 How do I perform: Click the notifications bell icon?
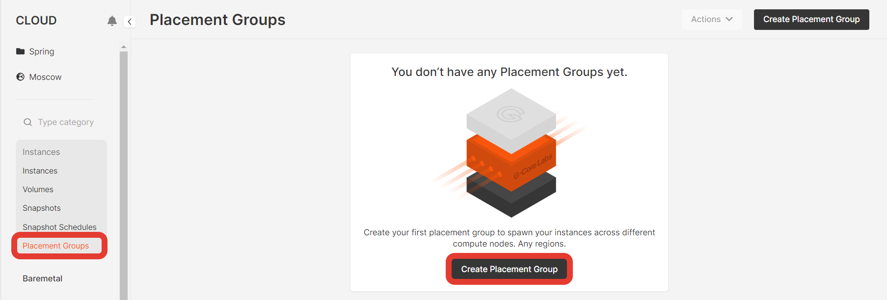pyautogui.click(x=112, y=21)
